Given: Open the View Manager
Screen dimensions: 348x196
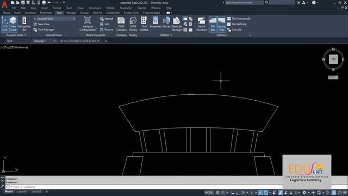Looking at the screenshot, I should [43, 29].
